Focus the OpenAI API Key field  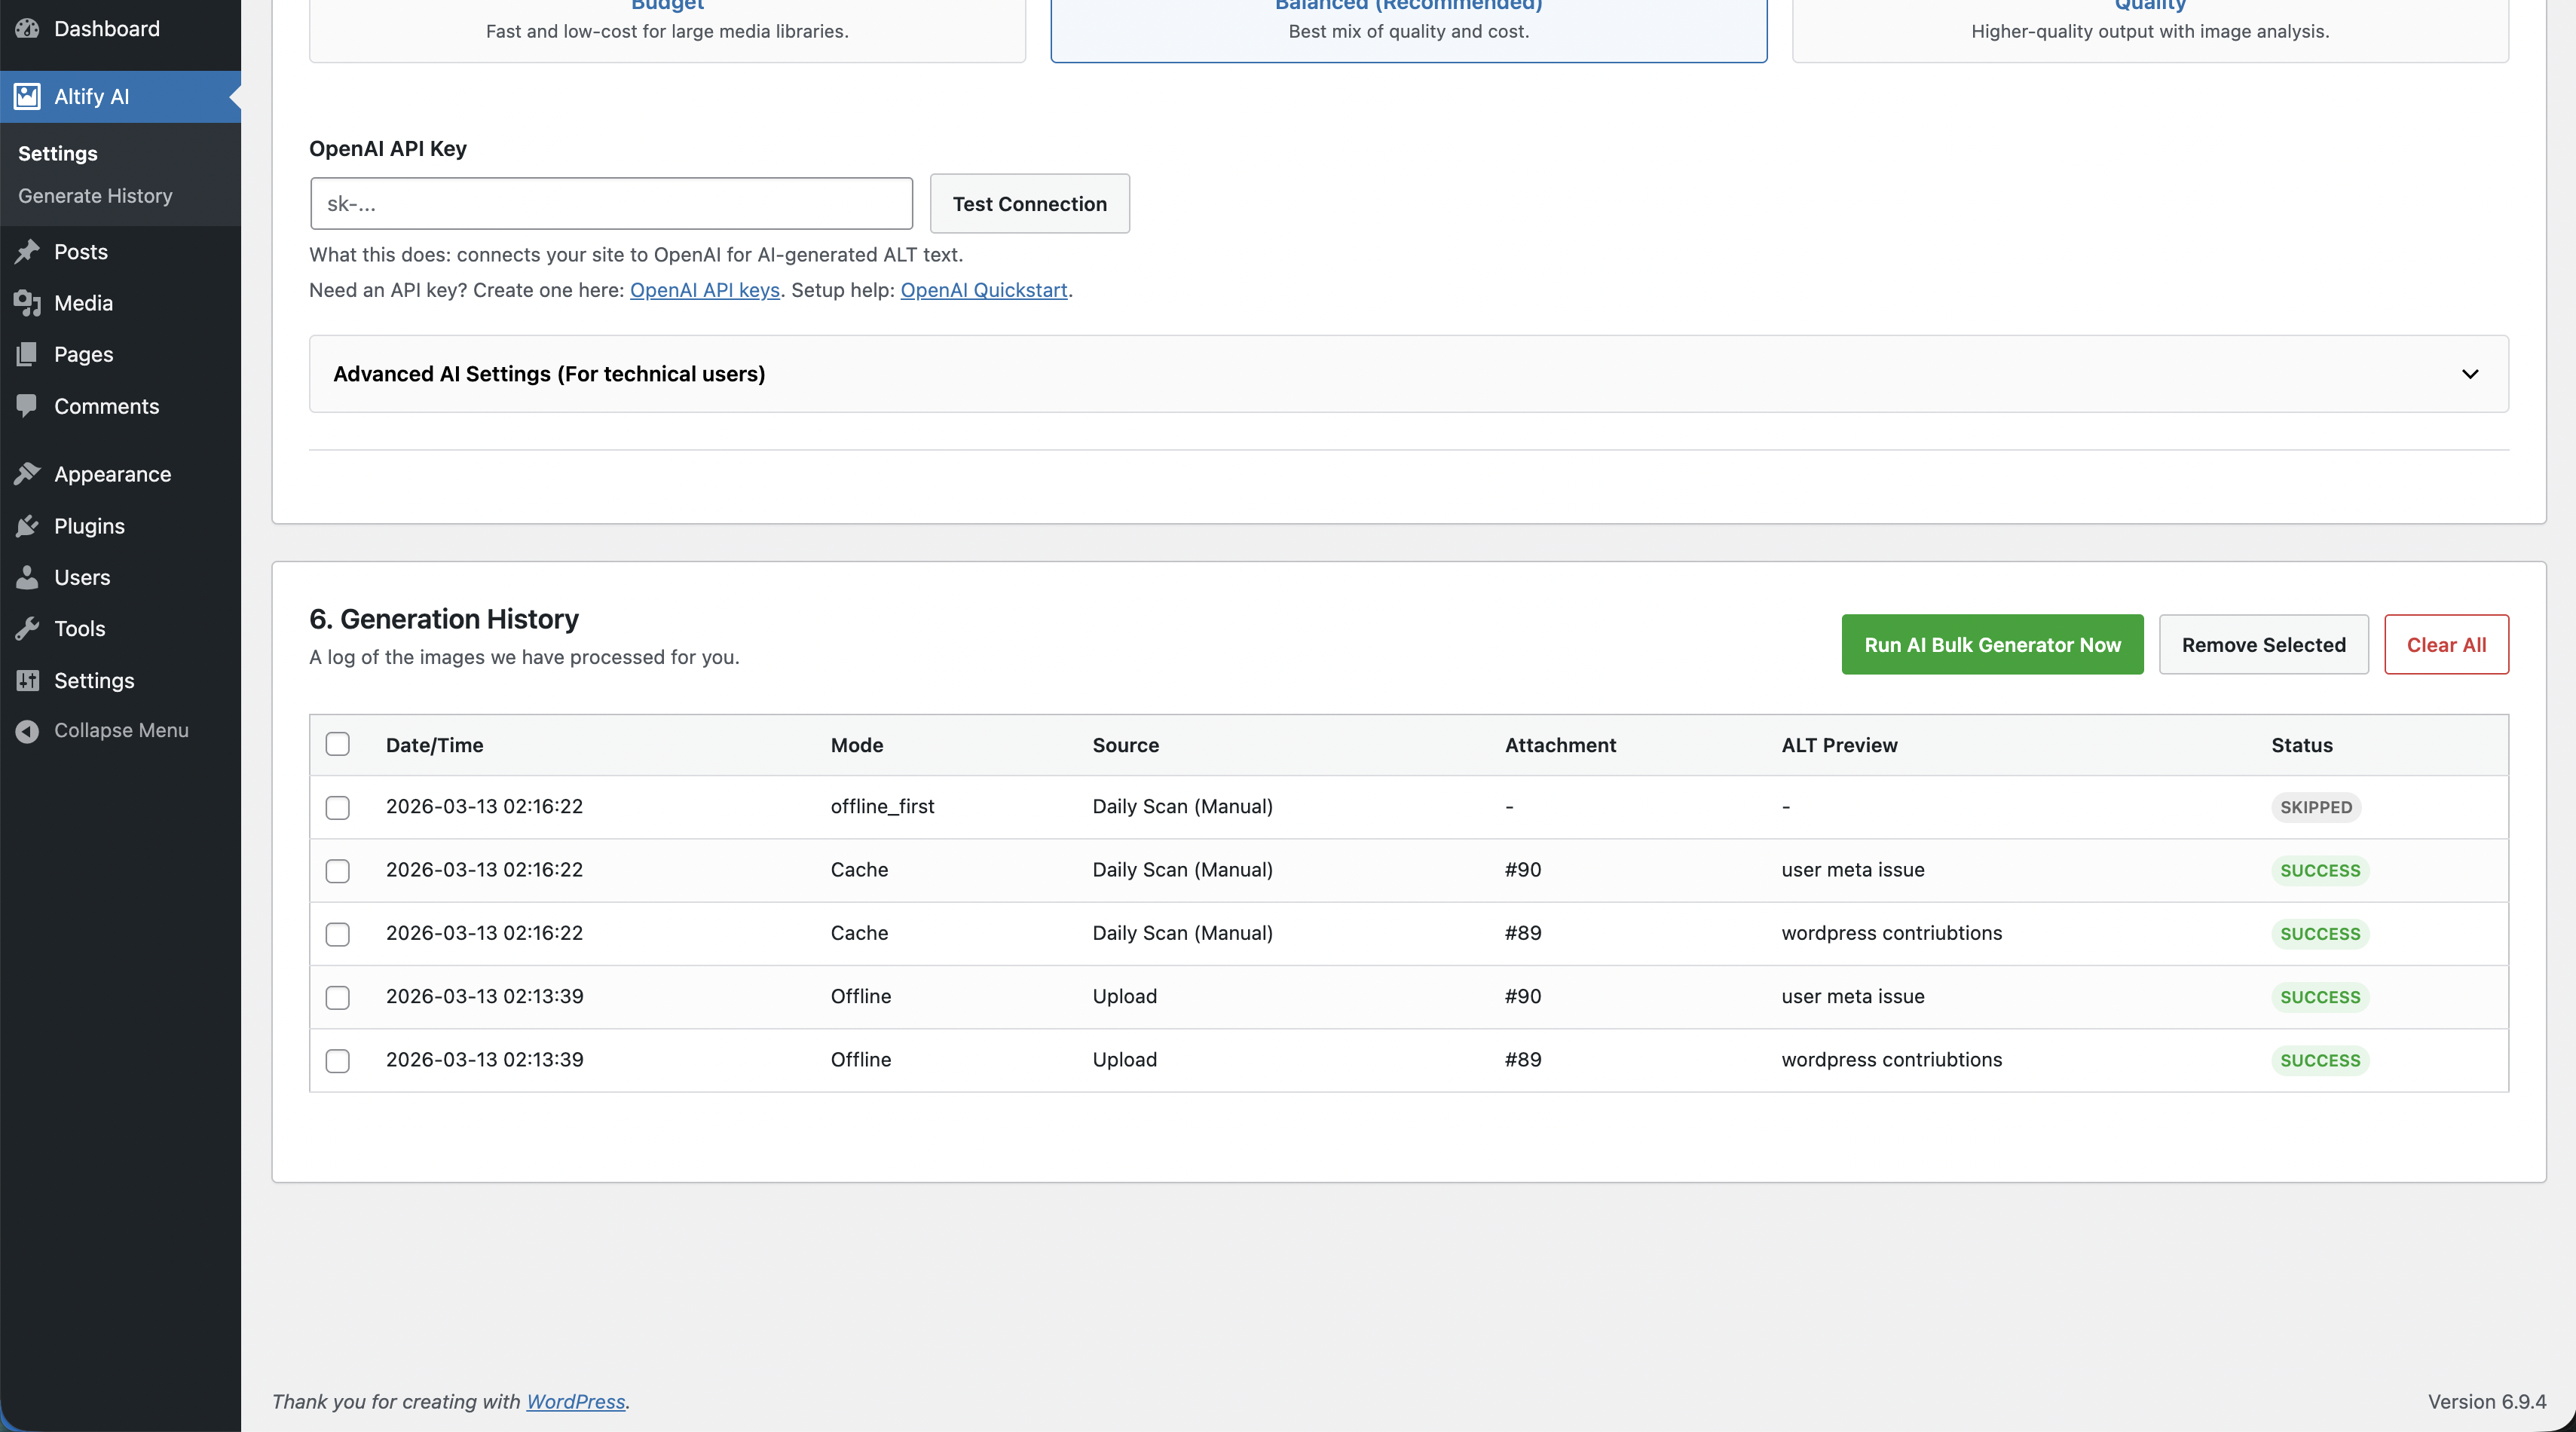(611, 204)
